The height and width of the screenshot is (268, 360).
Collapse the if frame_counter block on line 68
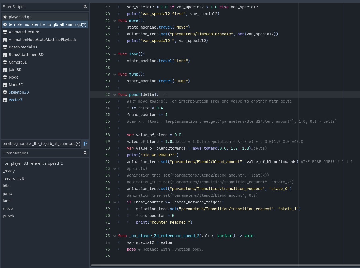pos(115,202)
